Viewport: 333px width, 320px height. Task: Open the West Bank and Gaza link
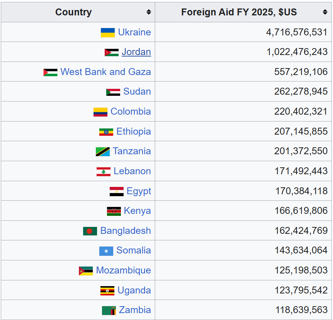pos(105,72)
